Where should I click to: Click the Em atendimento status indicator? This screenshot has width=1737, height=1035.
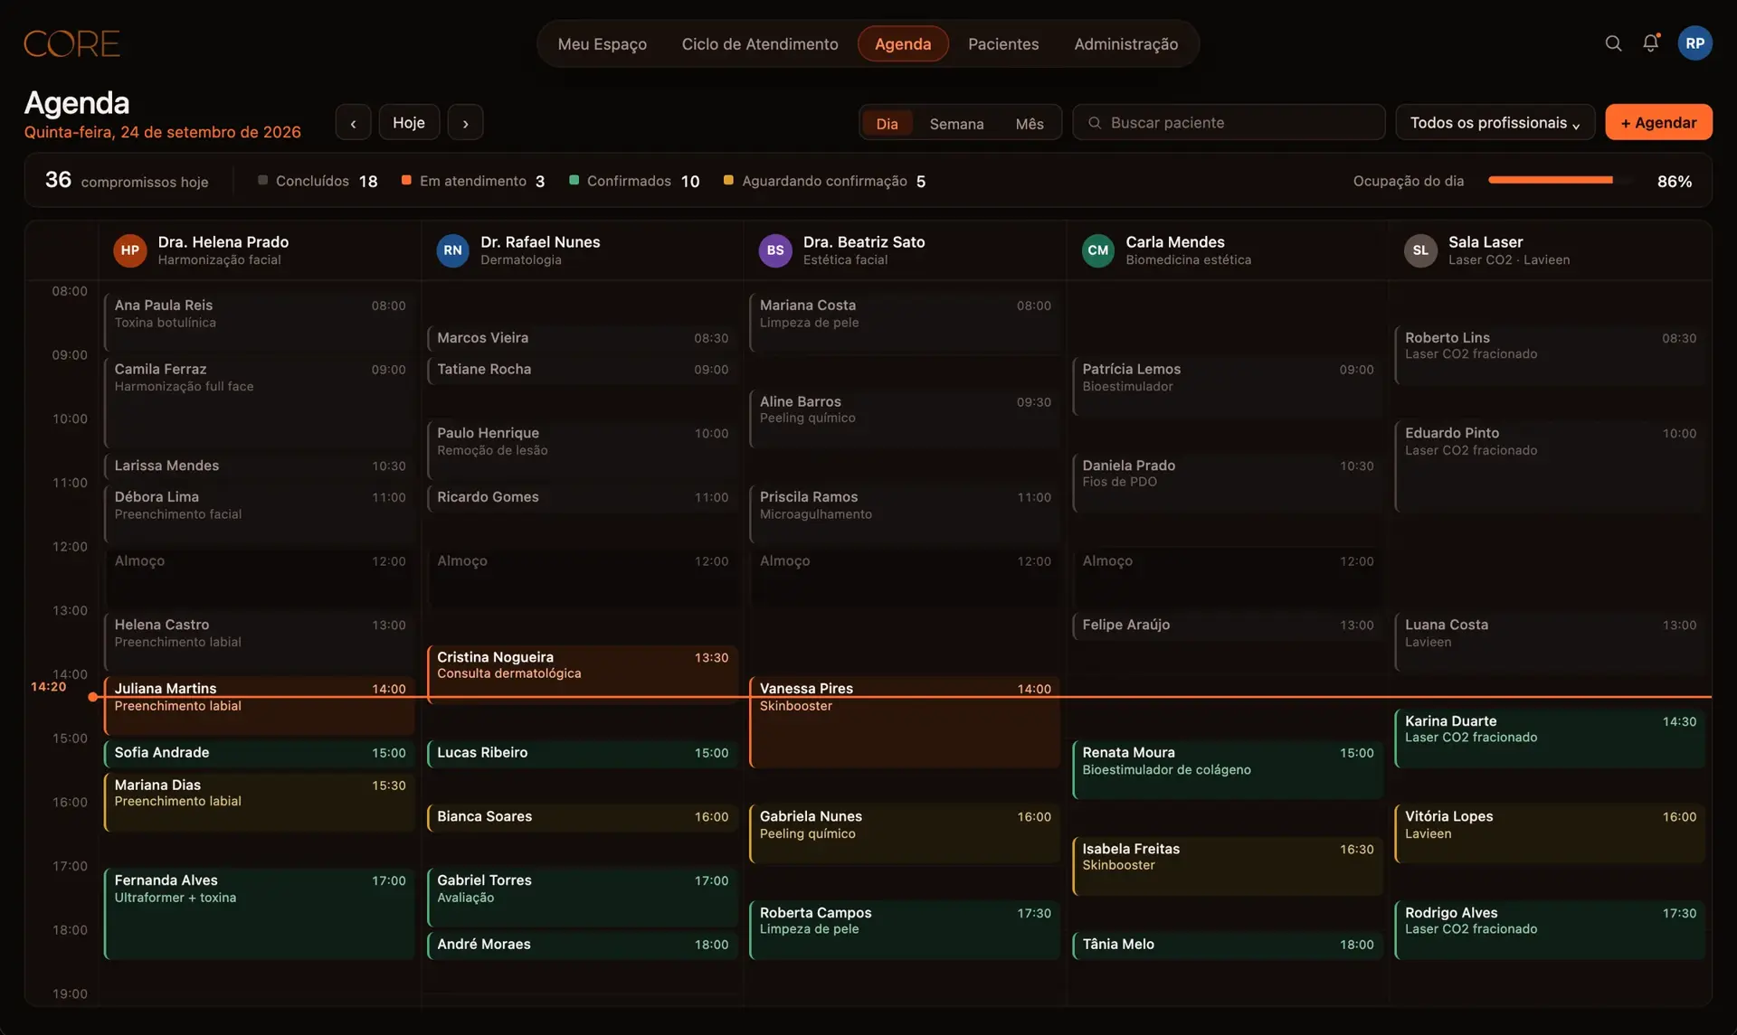click(473, 181)
